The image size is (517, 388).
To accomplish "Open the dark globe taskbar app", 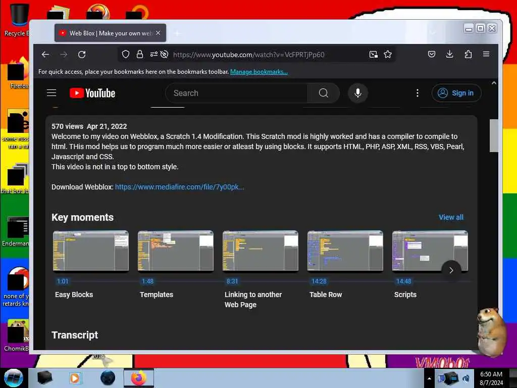I will [108, 378].
